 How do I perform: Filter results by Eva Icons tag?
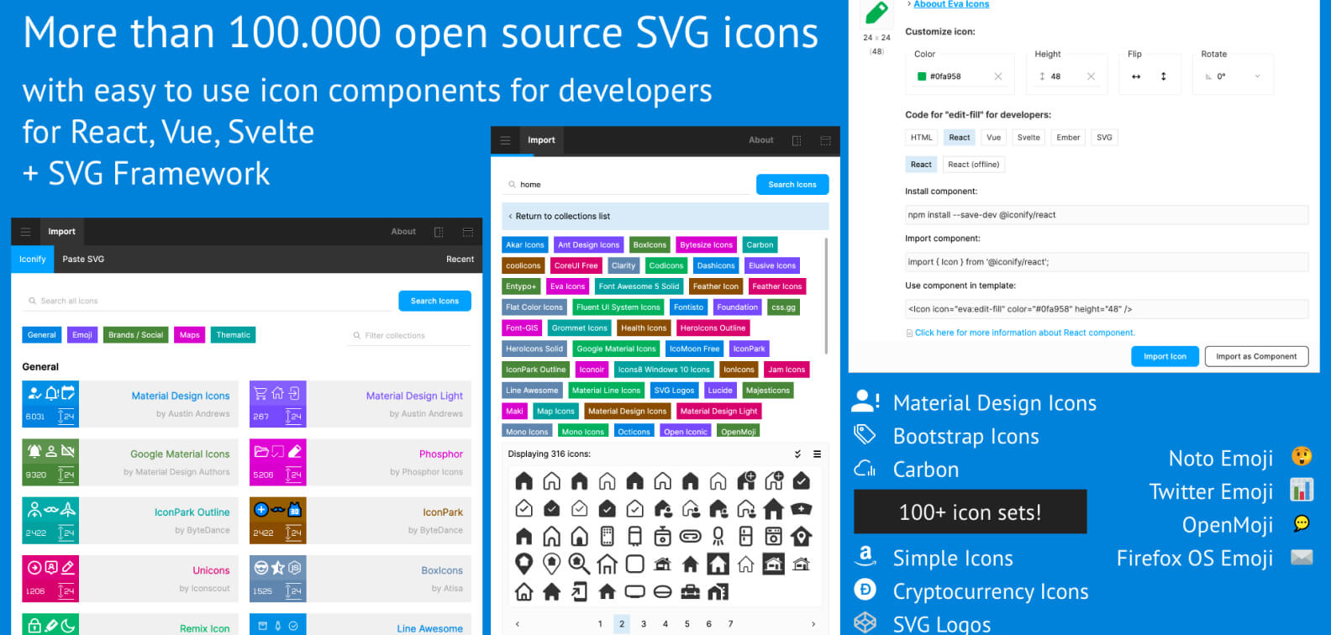pos(567,286)
